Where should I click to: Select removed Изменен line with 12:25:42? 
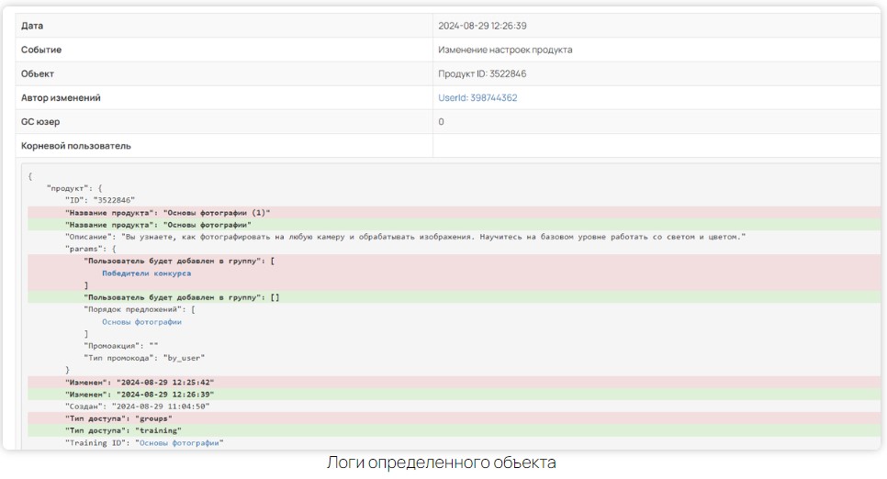click(x=140, y=382)
